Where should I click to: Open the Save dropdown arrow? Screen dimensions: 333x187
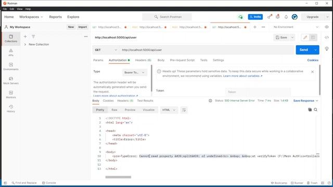(x=292, y=37)
